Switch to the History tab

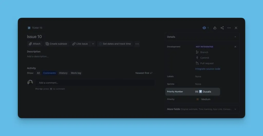pos(63,73)
